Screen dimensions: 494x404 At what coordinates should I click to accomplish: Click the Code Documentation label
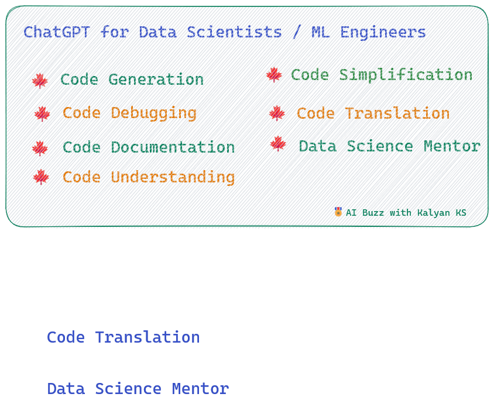coord(149,147)
